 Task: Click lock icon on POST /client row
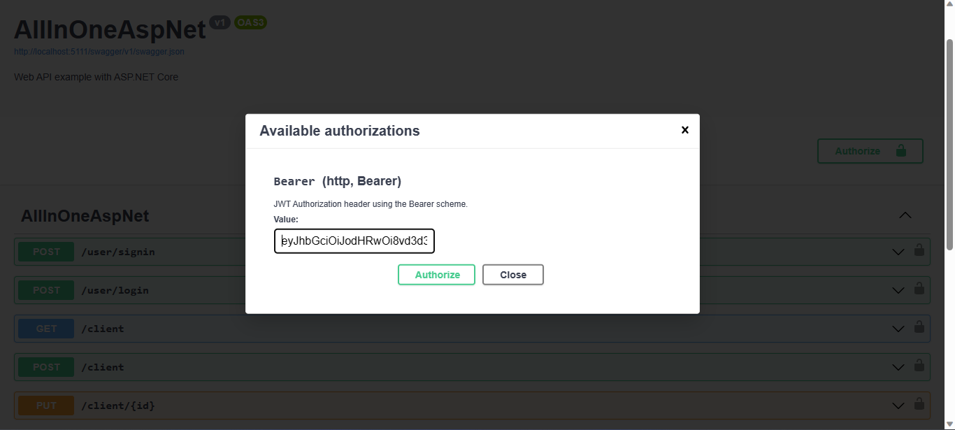coord(919,365)
